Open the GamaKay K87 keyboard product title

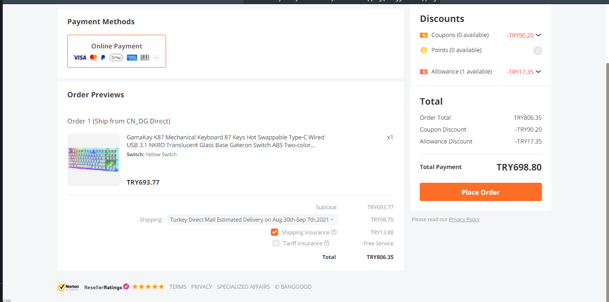[x=226, y=141]
